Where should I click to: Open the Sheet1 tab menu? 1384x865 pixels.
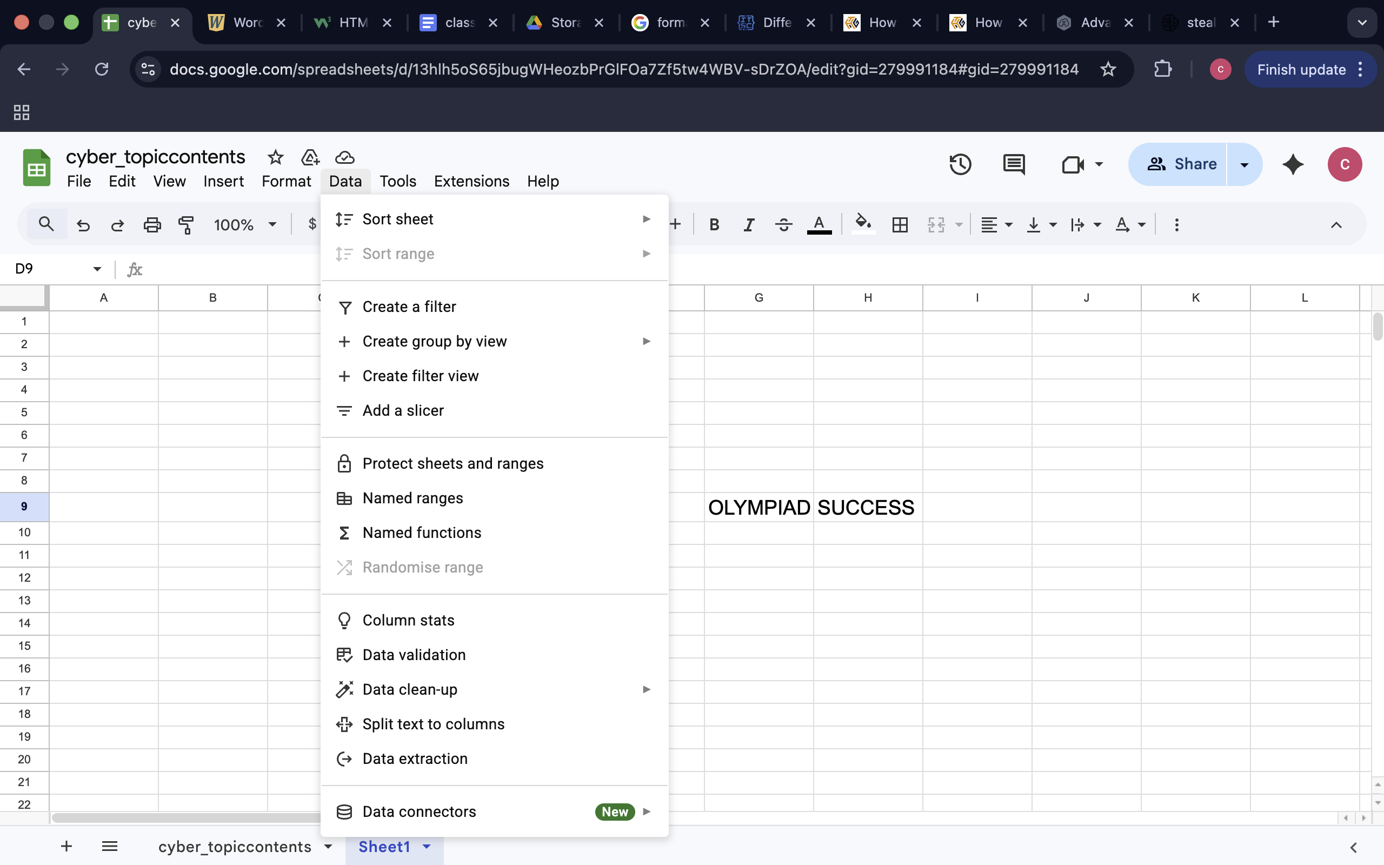click(427, 847)
